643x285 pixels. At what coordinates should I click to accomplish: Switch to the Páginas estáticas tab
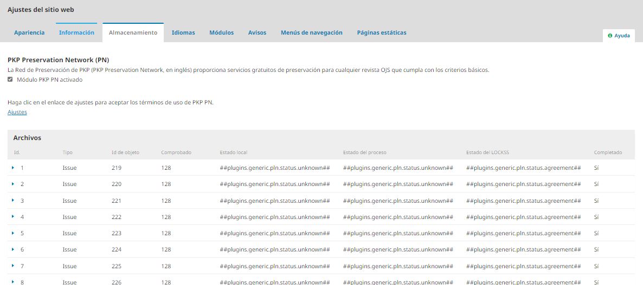(x=382, y=32)
